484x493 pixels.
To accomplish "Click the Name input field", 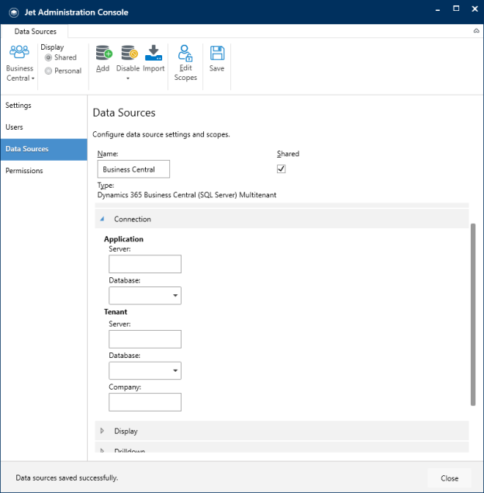I will tap(133, 169).
